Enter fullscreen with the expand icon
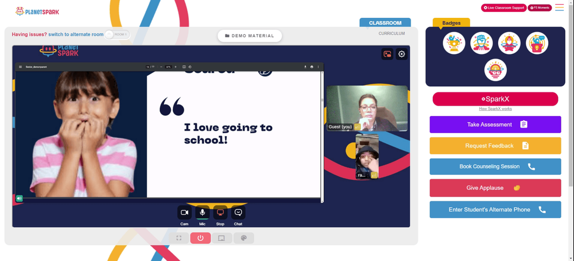The width and height of the screenshot is (574, 261). 179,238
